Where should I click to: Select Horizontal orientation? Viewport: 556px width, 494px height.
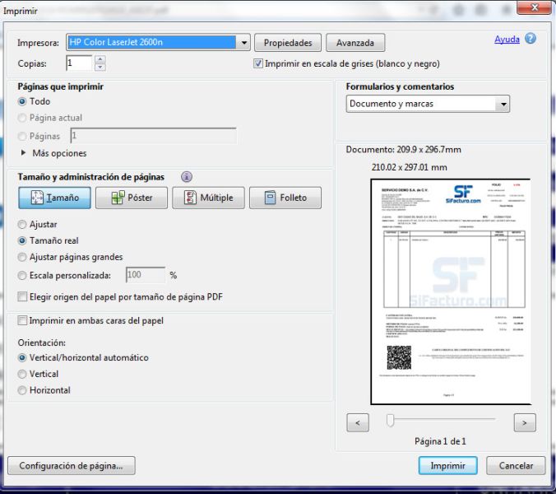pos(22,389)
